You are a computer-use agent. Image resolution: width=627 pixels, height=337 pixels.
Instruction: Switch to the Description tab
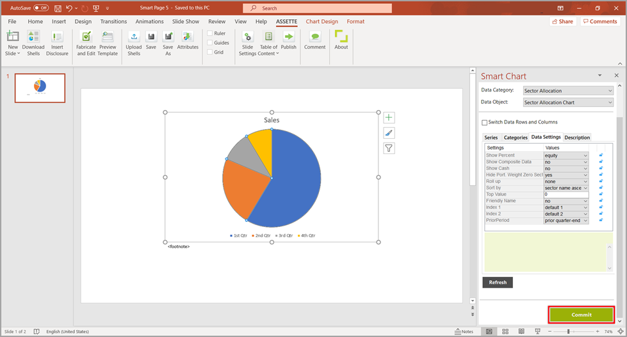(577, 137)
